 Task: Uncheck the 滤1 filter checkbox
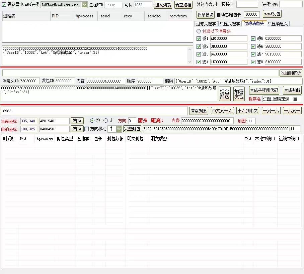click(199, 38)
